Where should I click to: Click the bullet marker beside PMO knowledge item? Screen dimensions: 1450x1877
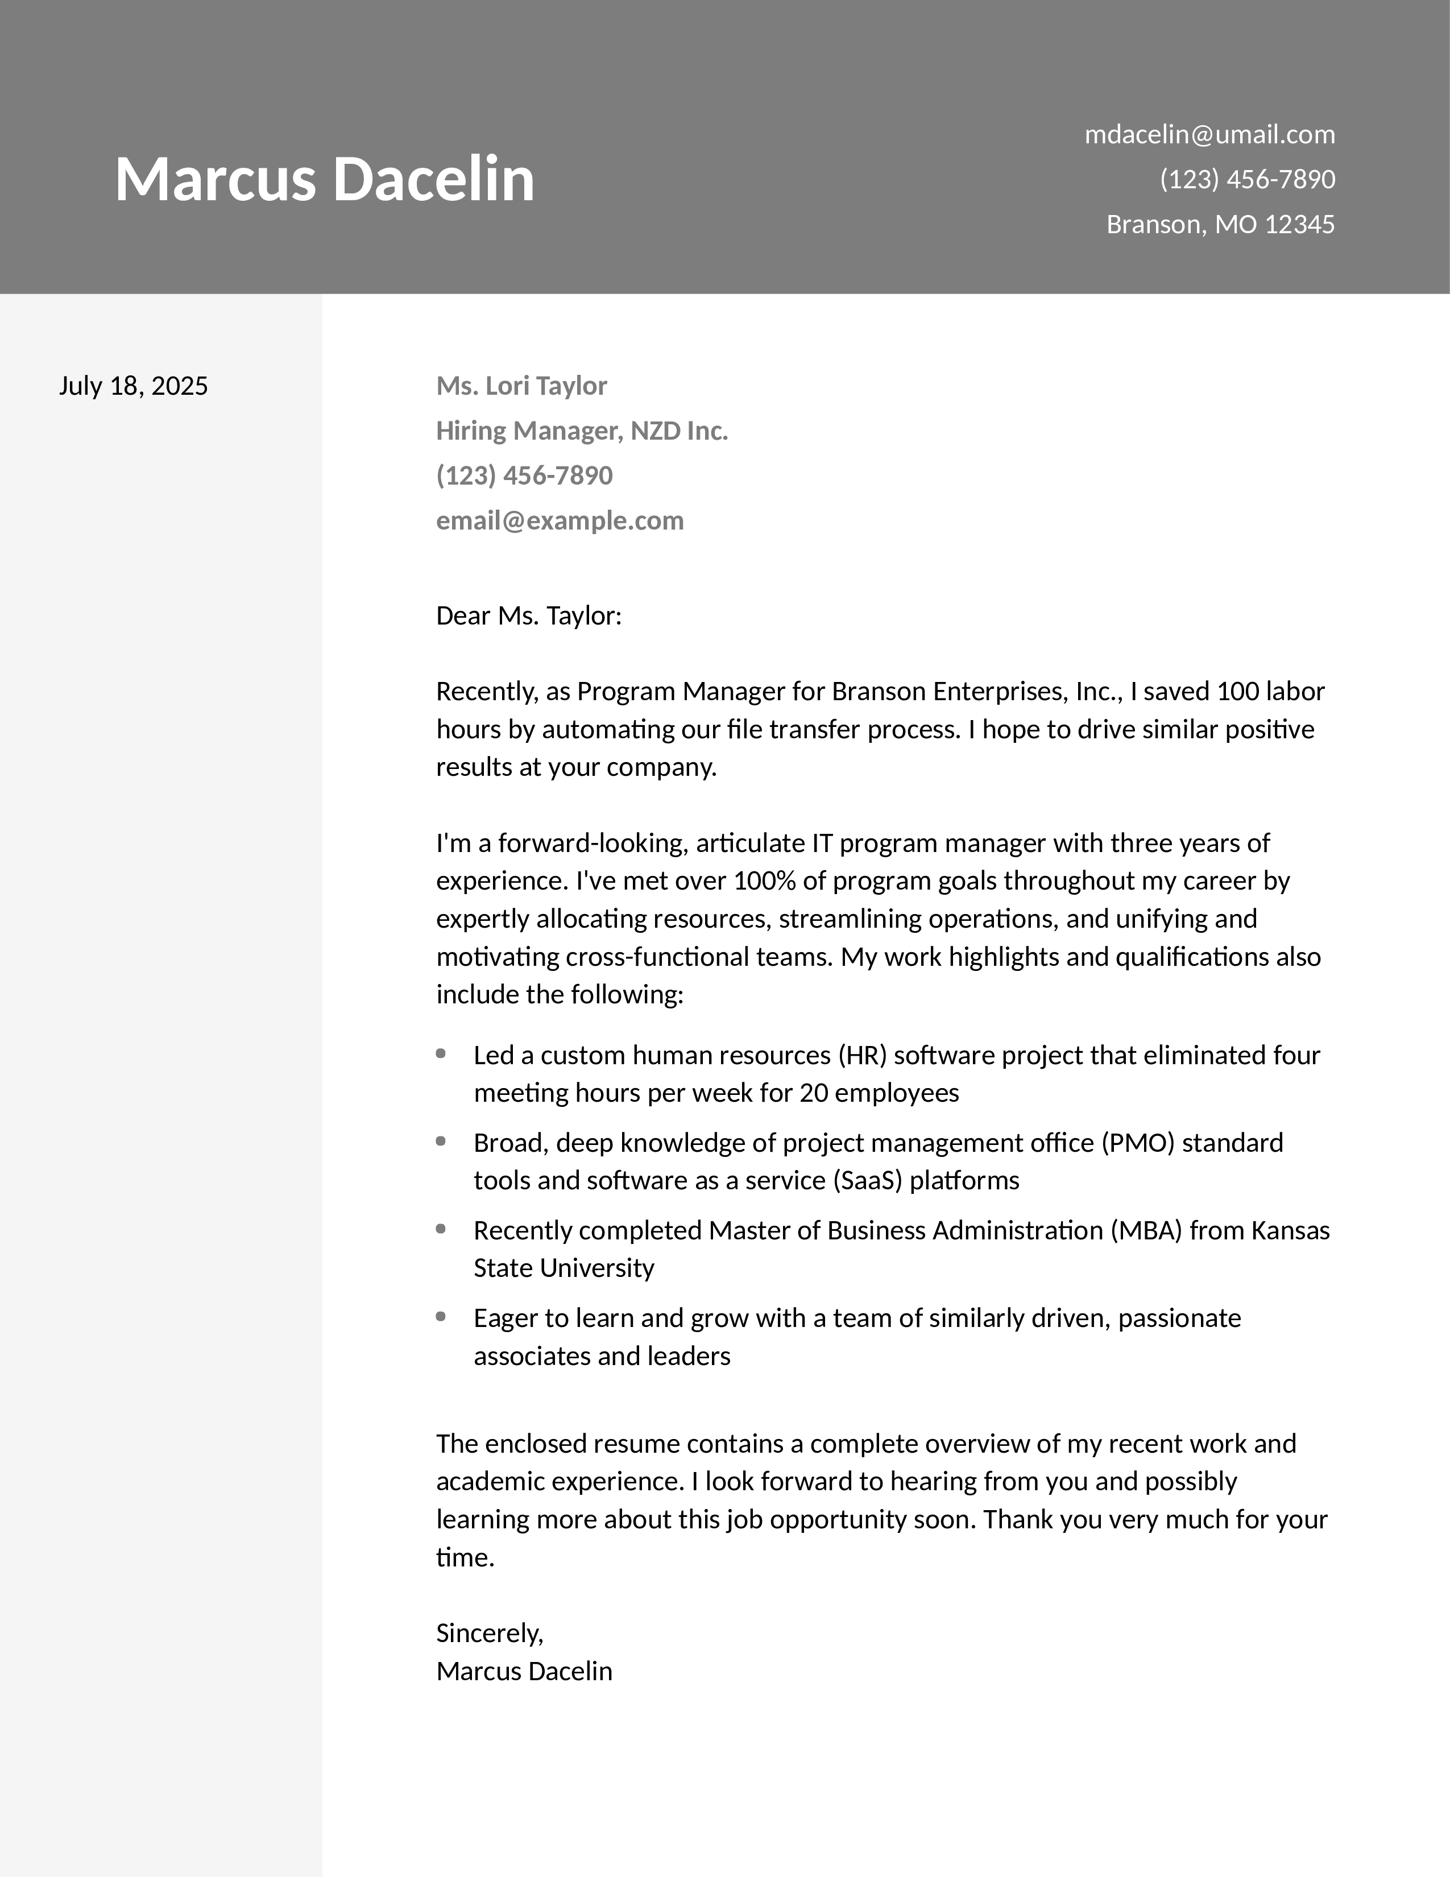coord(441,1142)
